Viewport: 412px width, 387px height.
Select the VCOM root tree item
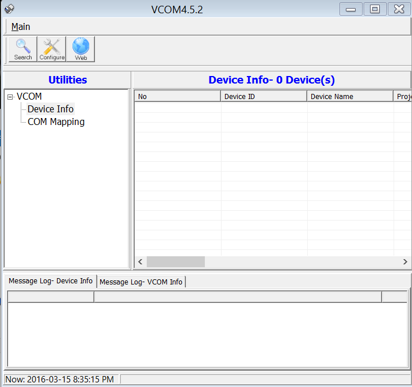[x=29, y=96]
